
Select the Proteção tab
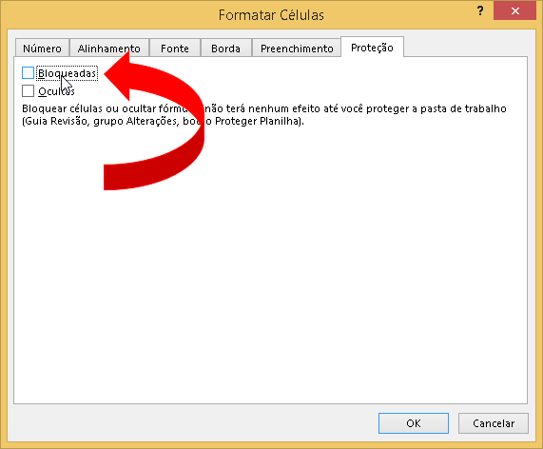(372, 48)
